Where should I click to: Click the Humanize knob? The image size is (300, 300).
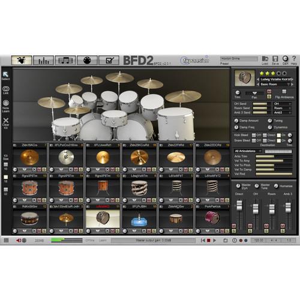tap(276, 186)
